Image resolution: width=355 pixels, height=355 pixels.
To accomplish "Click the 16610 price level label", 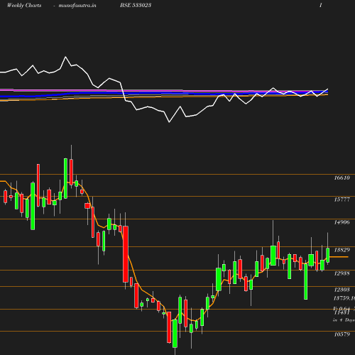I will (342, 177).
